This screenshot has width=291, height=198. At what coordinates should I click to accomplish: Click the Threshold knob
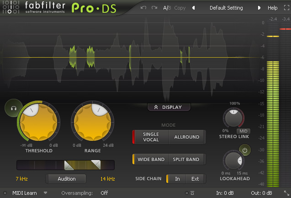38,122
